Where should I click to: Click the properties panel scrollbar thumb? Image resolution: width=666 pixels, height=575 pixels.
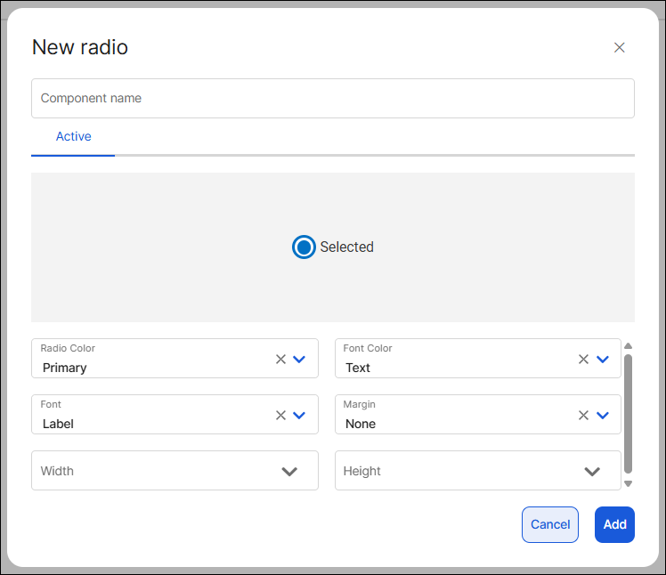(628, 412)
